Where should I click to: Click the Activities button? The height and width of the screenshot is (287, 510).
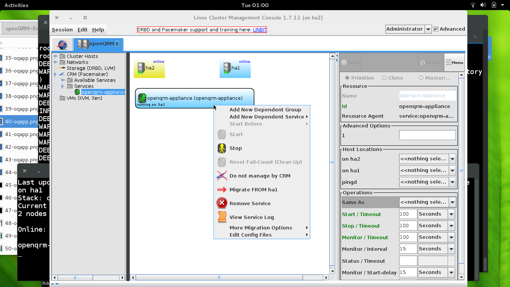point(16,5)
